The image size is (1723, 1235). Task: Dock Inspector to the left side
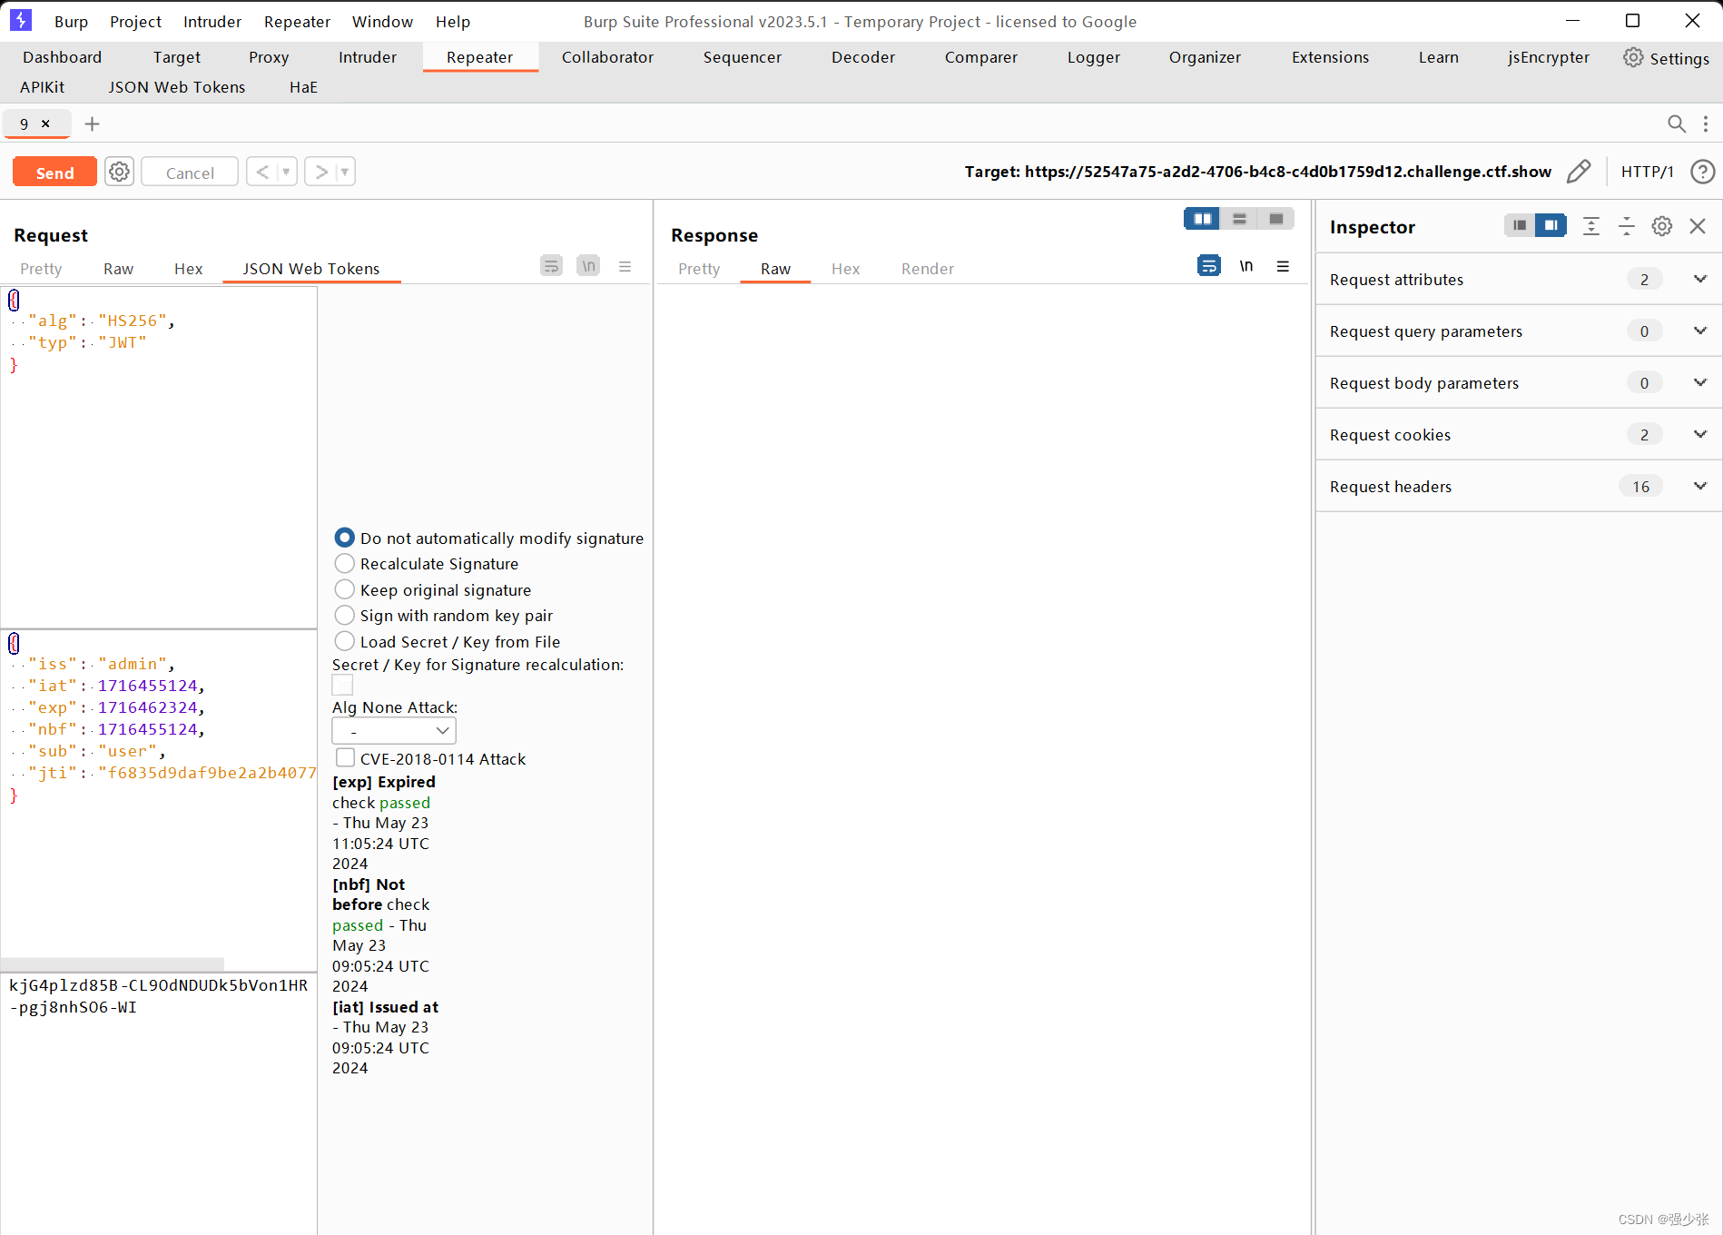[x=1520, y=225]
